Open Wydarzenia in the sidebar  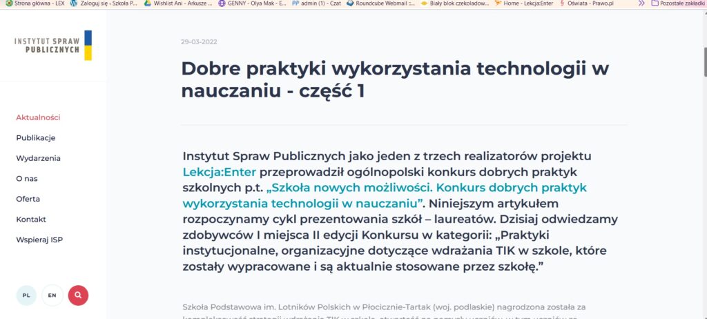[38, 158]
